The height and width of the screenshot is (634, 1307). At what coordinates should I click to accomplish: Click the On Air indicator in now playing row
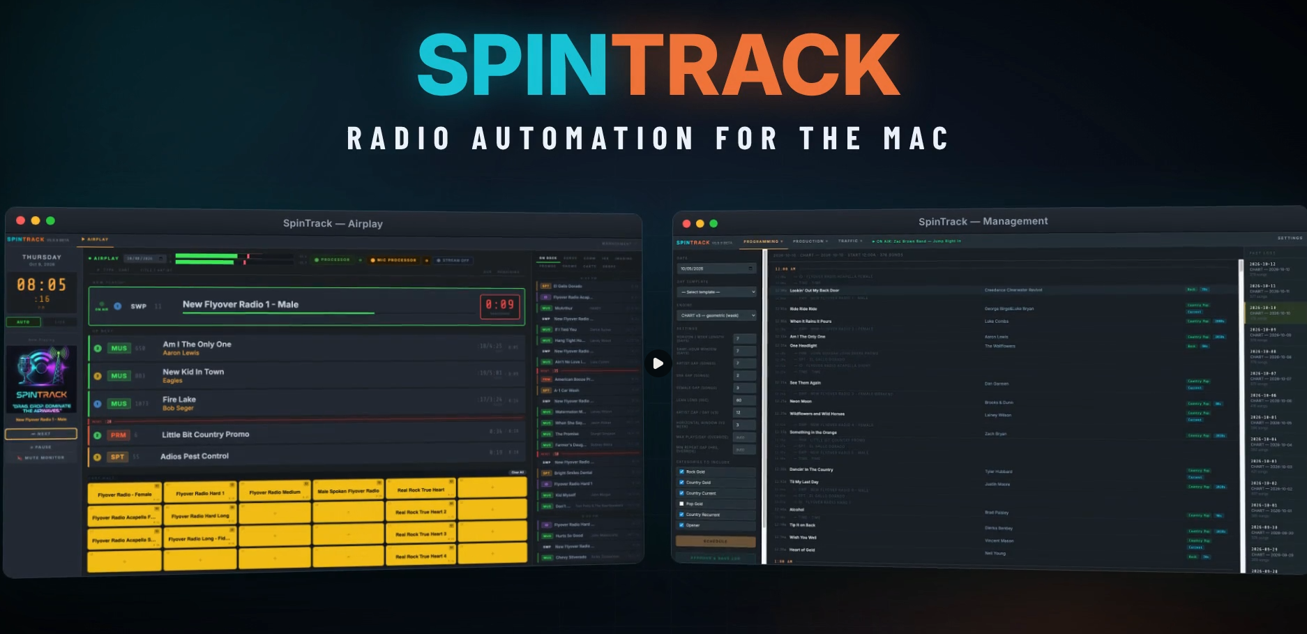click(x=102, y=306)
